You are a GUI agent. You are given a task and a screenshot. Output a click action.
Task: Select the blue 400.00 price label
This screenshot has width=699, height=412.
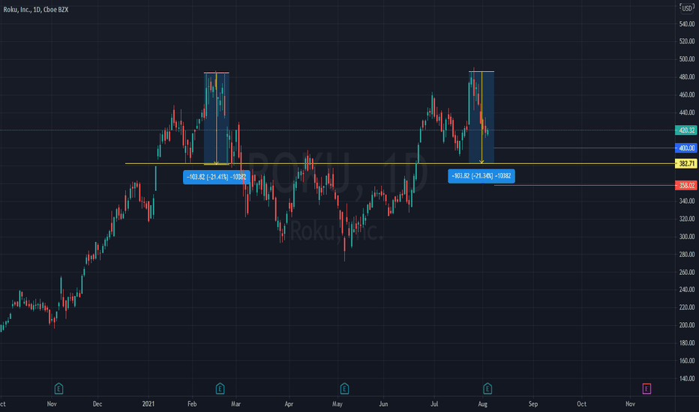(x=685, y=148)
